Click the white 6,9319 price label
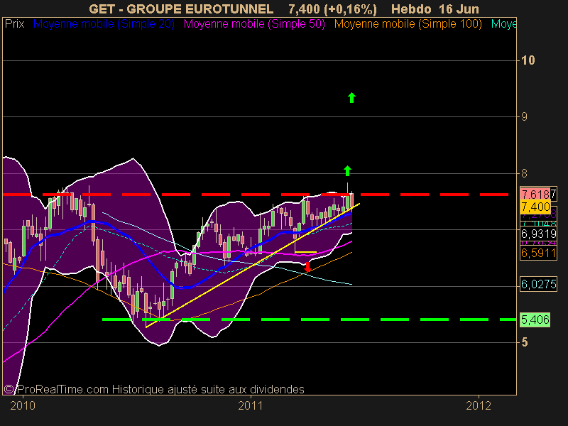568x426 pixels. 538,234
